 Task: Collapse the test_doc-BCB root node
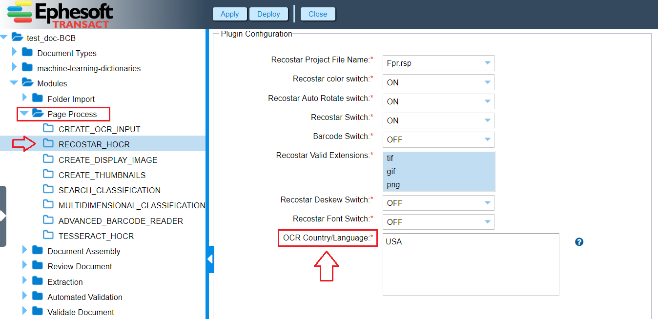coord(4,37)
